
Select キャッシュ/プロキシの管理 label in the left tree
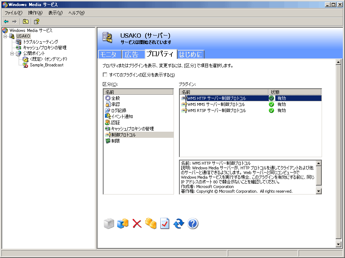[x=45, y=48]
